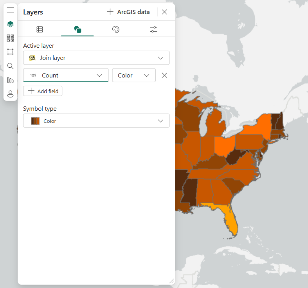The height and width of the screenshot is (288, 308).
Task: Open the basemap gallery grid icon
Action: point(11,38)
